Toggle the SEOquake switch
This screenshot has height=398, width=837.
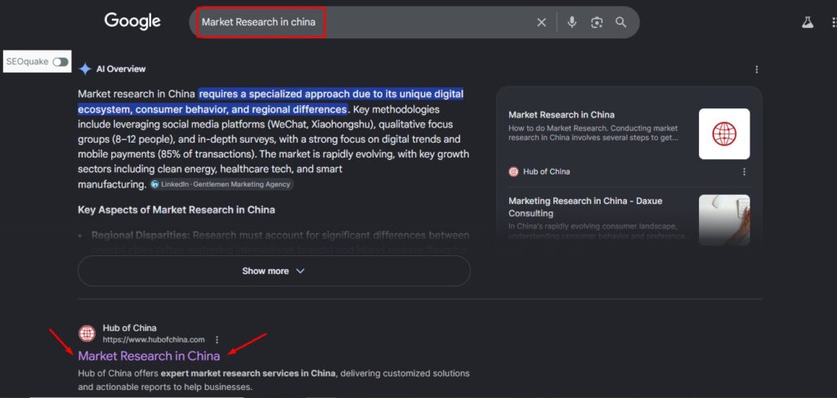pyautogui.click(x=60, y=62)
